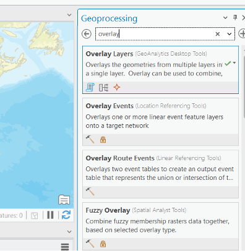Click the batch icon under Overlay Layers
This screenshot has height=251, width=245.
pos(103,88)
